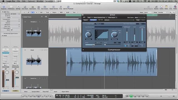Viewport: 178px width, 100px height.
Task: Toggle the Inspector toolbar icon
Action: coord(4,7)
